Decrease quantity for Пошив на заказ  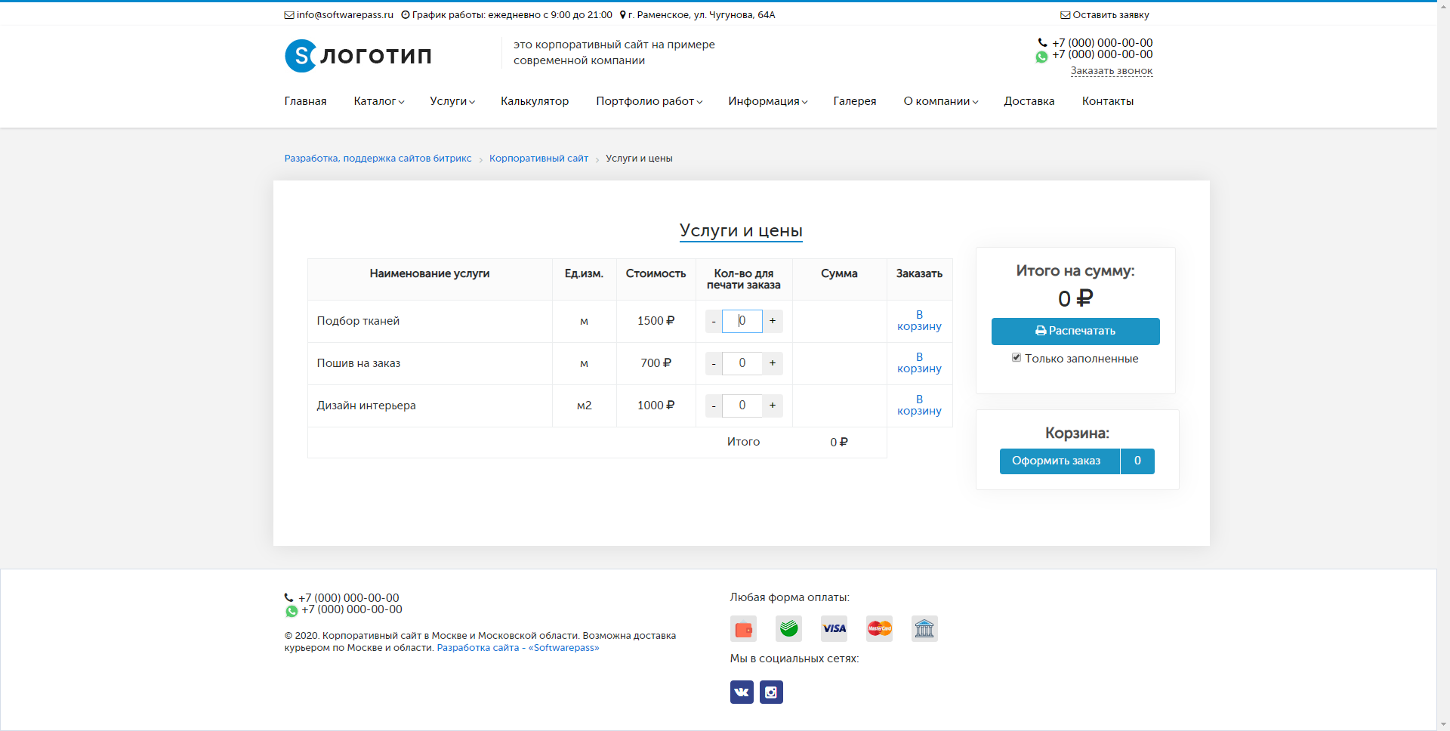tap(714, 363)
